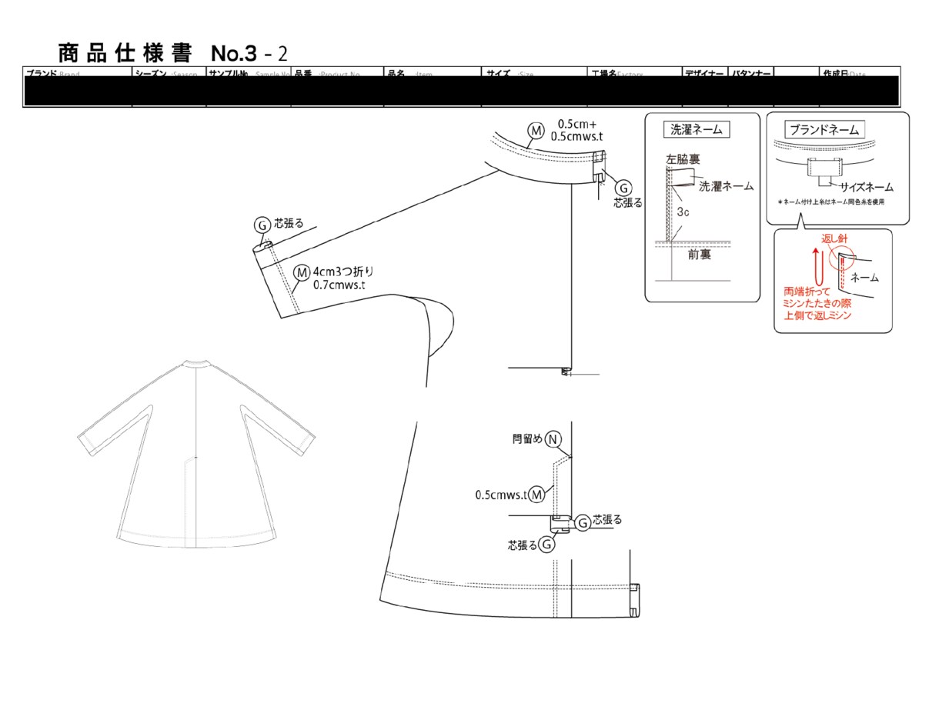The height and width of the screenshot is (710, 939).
Task: Click the "サイズネーム" label
Action: click(867, 187)
